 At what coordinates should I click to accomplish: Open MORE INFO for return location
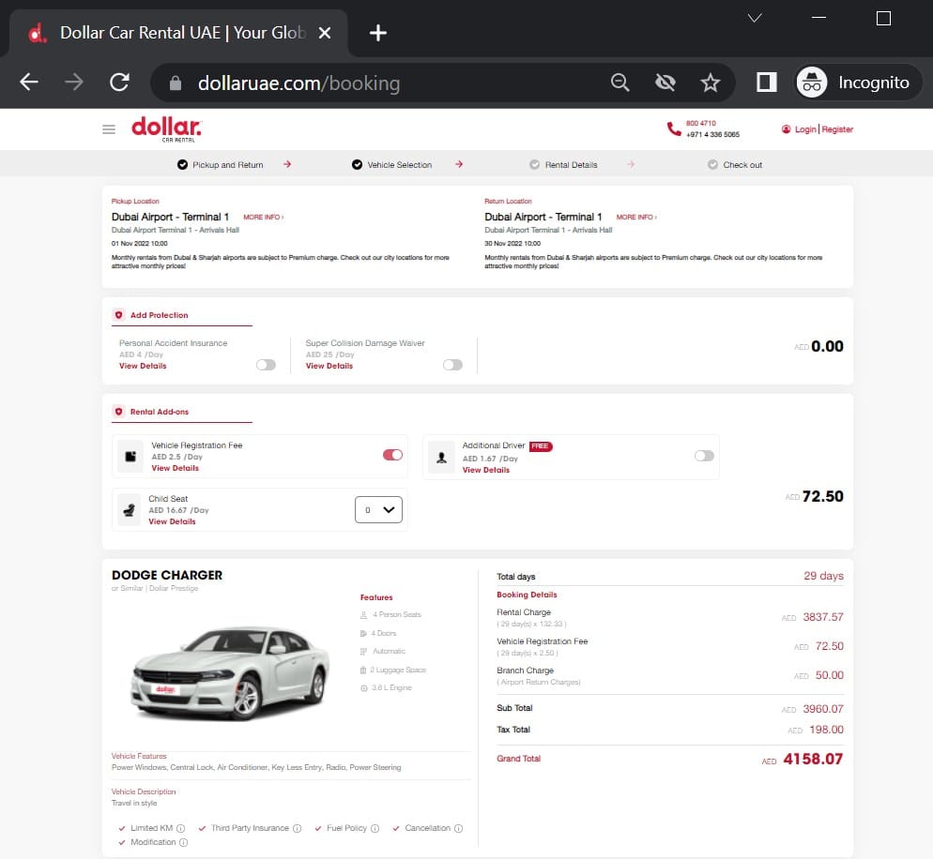pyautogui.click(x=636, y=217)
